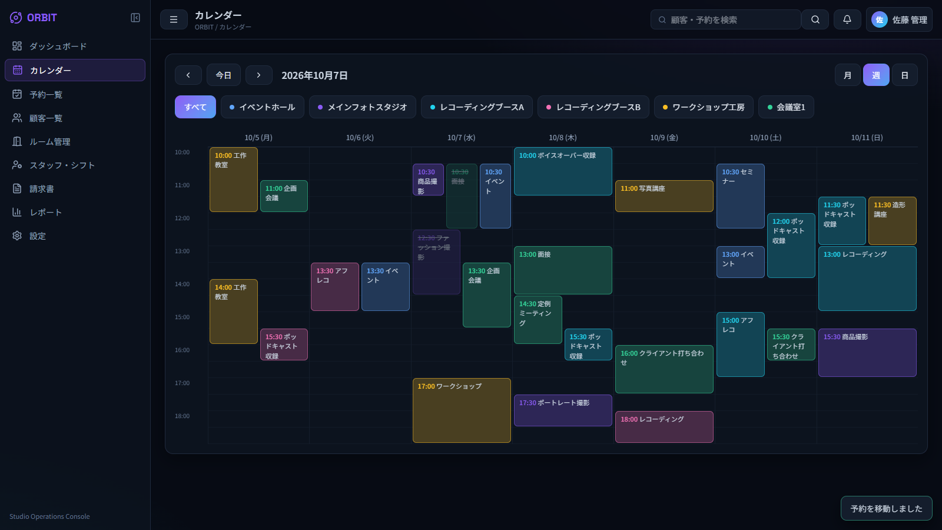Dismiss 予約を移動しました toast
This screenshot has width=942, height=530.
click(x=886, y=508)
